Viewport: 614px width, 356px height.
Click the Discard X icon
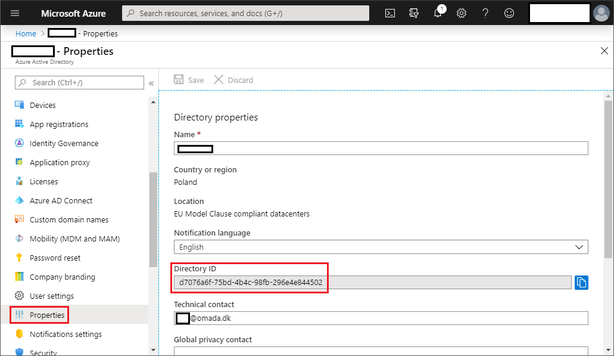[219, 79]
